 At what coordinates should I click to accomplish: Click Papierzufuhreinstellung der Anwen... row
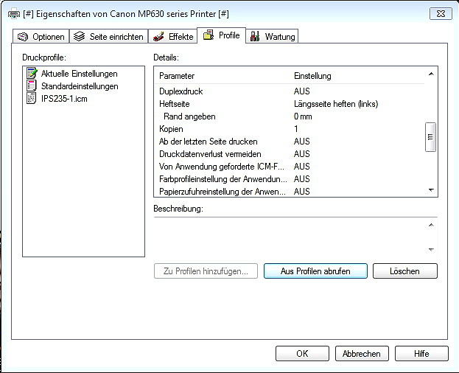290,192
